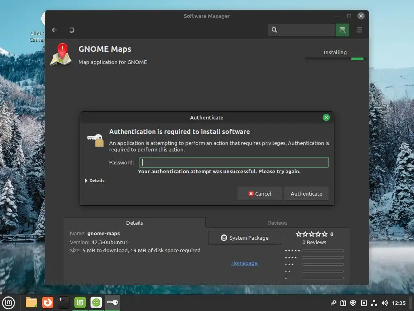Open the Files folder in taskbar
The height and width of the screenshot is (311, 414).
32,302
